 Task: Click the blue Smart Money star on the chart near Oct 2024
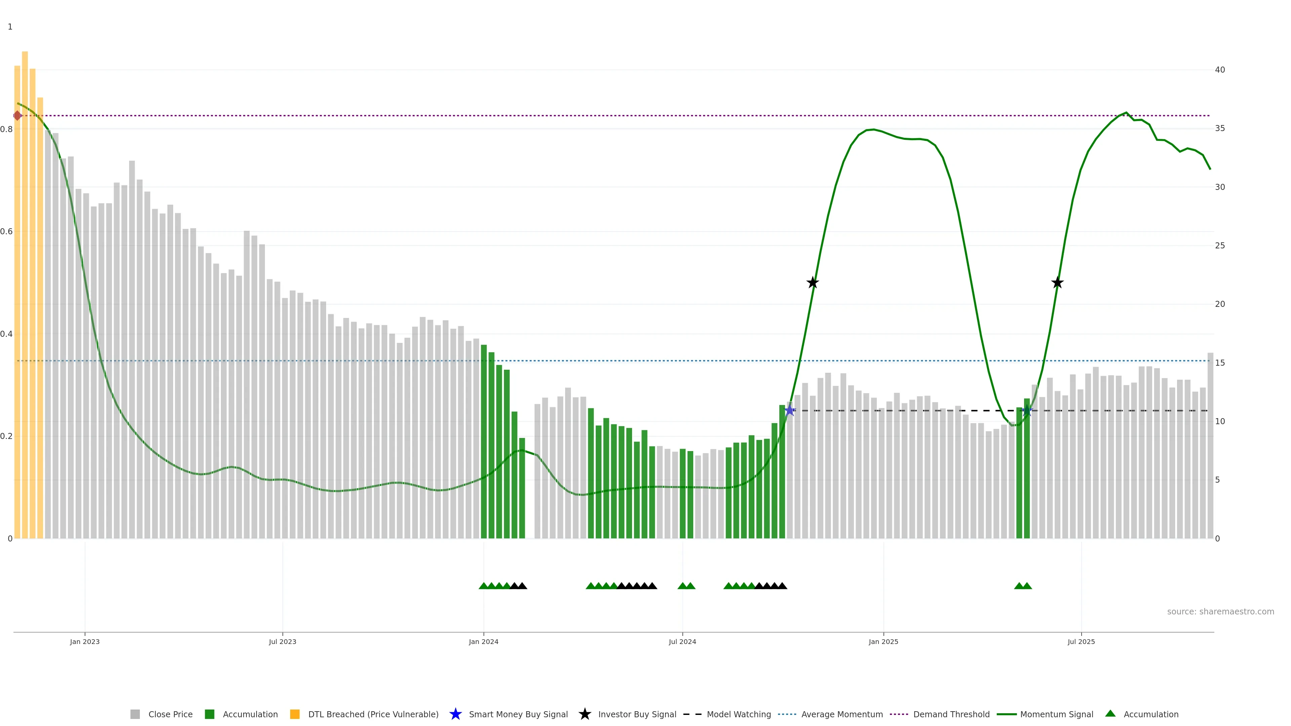pos(790,411)
